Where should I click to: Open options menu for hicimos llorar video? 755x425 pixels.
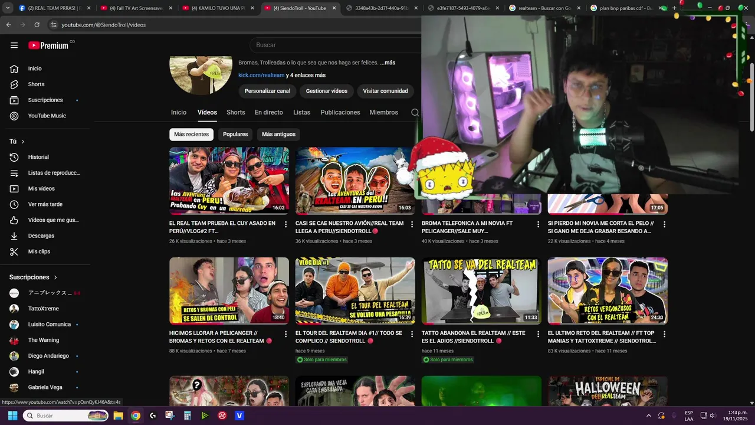click(x=286, y=334)
